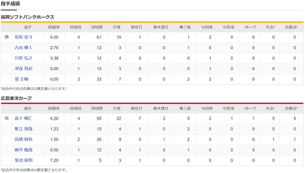Open player link 菊池 保則
305x173 pixels.
pyautogui.click(x=23, y=160)
